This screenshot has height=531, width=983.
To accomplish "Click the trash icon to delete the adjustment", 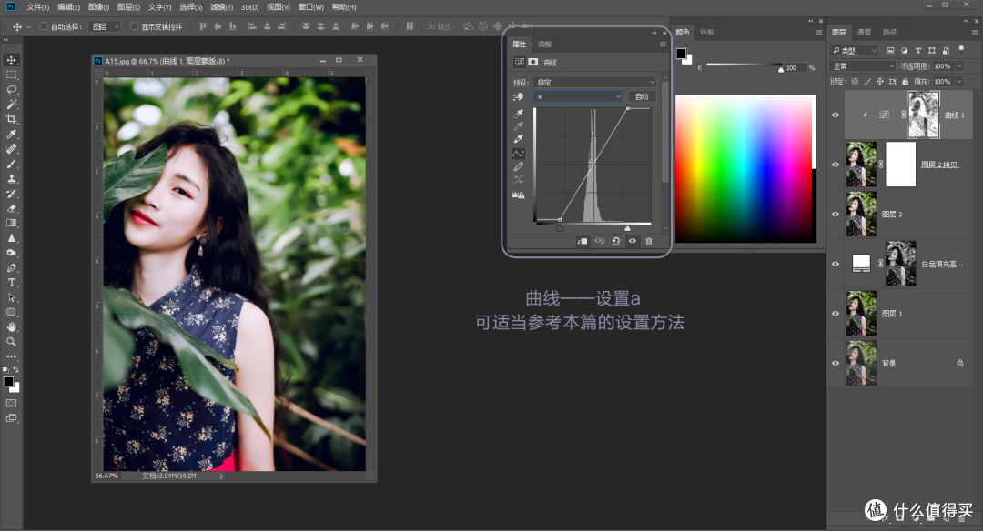I will point(647,241).
